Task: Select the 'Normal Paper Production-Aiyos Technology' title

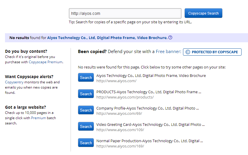Action: coord(150,141)
